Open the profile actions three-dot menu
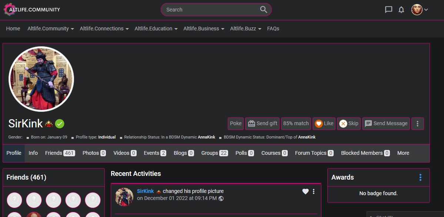The image size is (444, 217). pyautogui.click(x=417, y=124)
